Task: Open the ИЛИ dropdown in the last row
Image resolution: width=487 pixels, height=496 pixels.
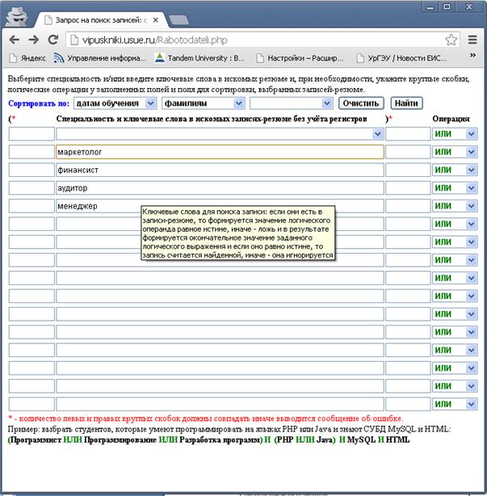Action: [x=455, y=404]
